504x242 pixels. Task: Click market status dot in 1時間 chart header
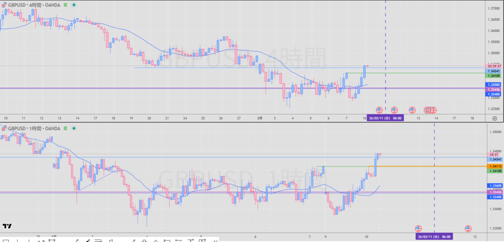pyautogui.click(x=73, y=129)
